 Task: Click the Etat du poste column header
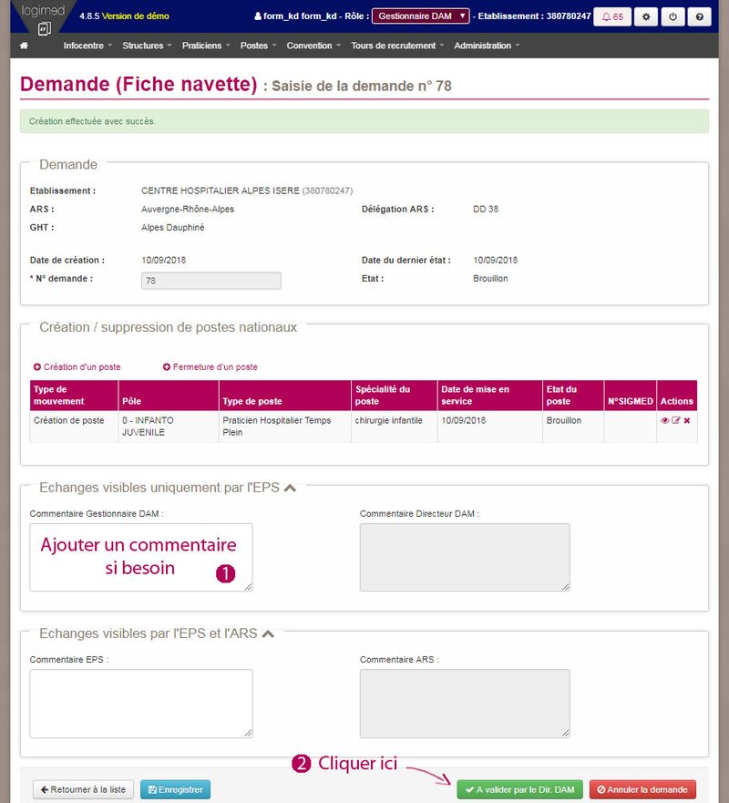573,396
